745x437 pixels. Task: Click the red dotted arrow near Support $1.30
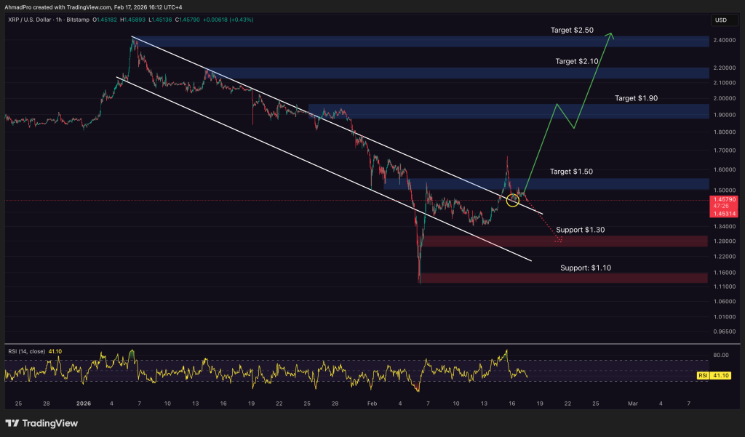click(558, 238)
